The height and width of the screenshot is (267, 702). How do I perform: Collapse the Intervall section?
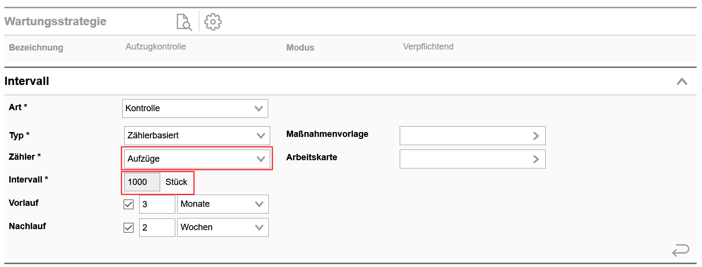[682, 82]
